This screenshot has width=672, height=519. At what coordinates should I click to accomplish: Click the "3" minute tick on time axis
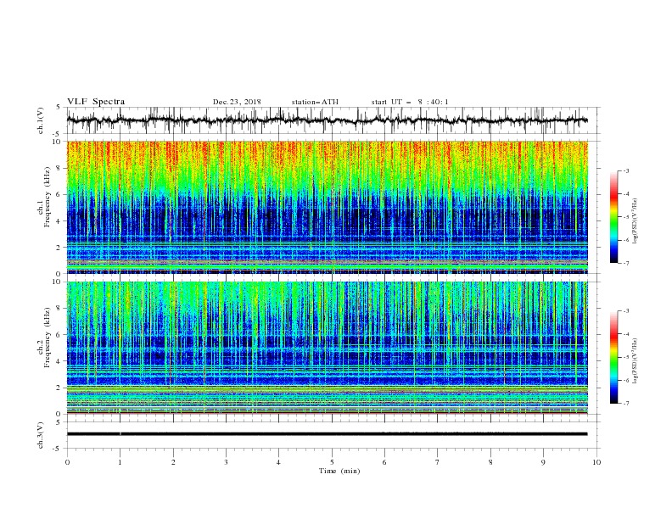click(226, 462)
